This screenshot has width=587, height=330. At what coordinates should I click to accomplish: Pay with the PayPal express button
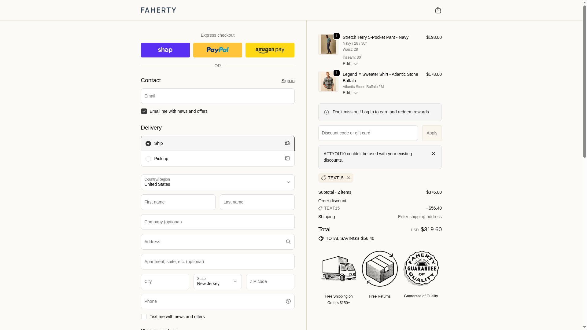point(217,50)
